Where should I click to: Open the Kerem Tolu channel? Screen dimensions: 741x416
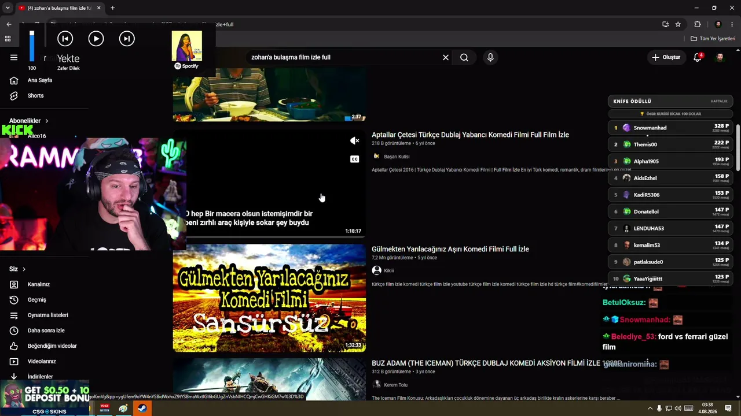395,385
